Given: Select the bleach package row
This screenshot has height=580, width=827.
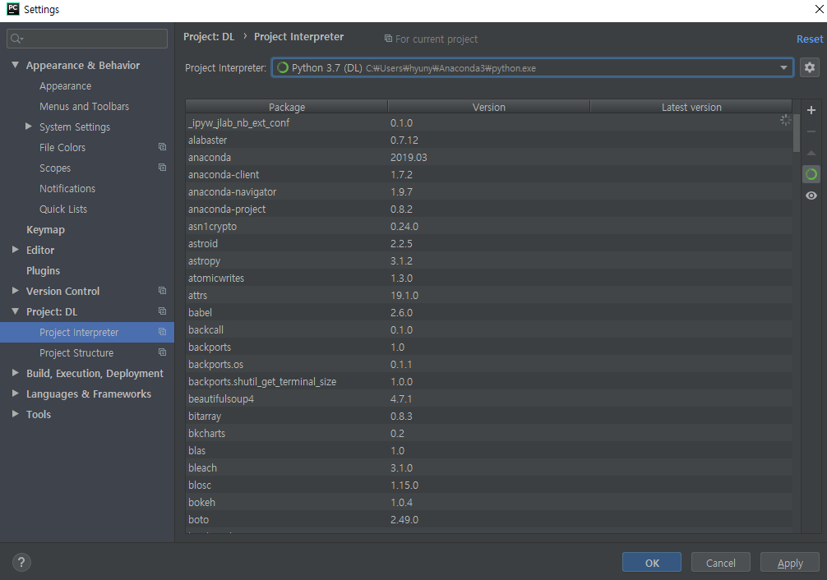Looking at the screenshot, I should [489, 468].
